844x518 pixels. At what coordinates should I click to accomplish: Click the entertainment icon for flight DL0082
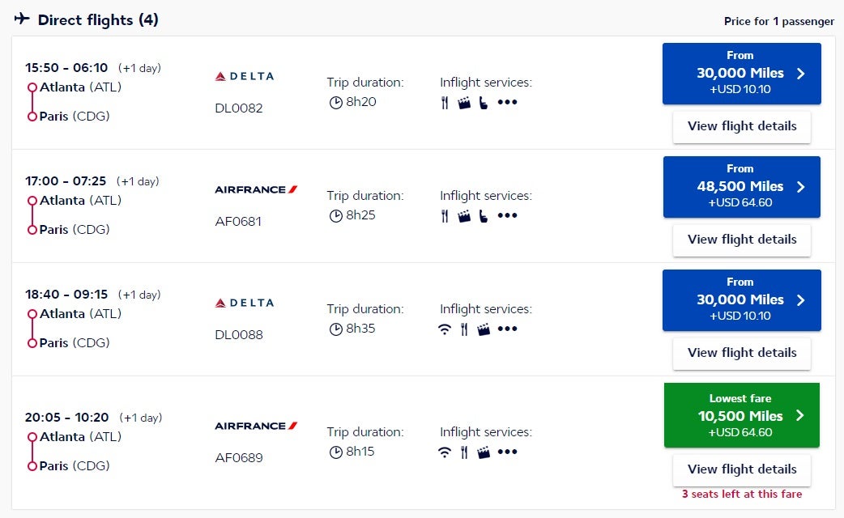(x=464, y=103)
